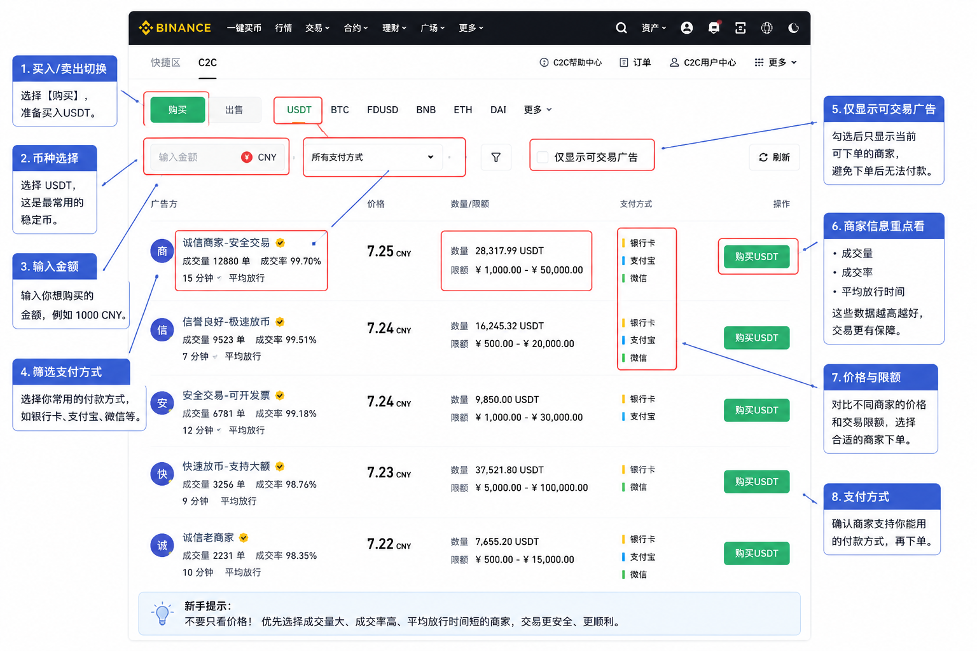Screen dimensions: 977x651
Task: Open the notifications icon in the header
Action: coord(714,28)
